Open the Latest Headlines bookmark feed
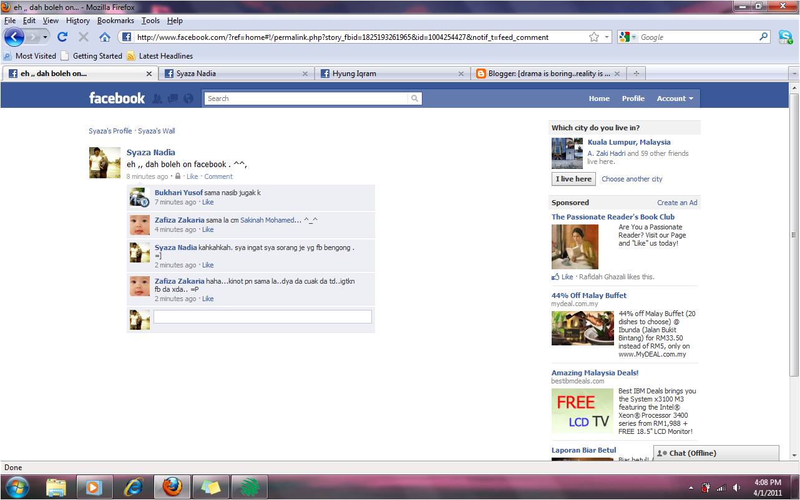Screen dimensions: 800x500 (x=160, y=55)
